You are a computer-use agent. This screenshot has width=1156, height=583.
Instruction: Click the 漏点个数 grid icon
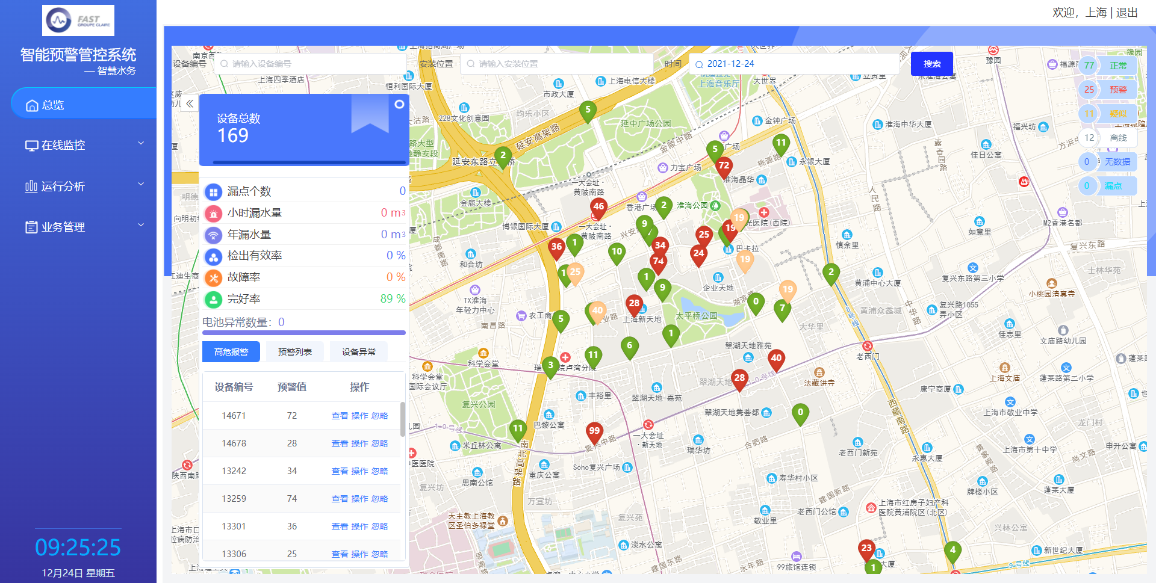pyautogui.click(x=213, y=192)
